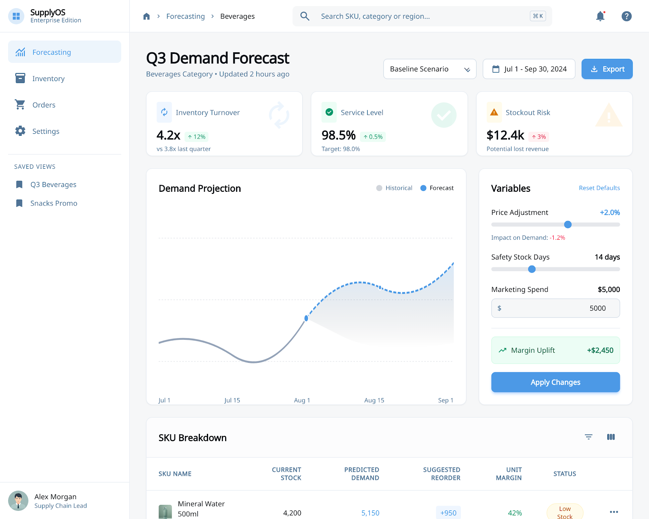
Task: Open the filter icon on SKU Breakdown
Action: pyautogui.click(x=589, y=437)
